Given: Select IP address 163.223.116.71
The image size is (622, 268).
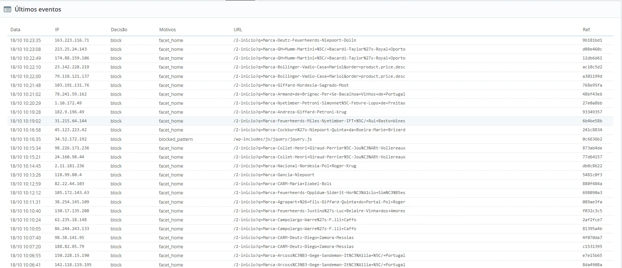Looking at the screenshot, I should tap(72, 40).
